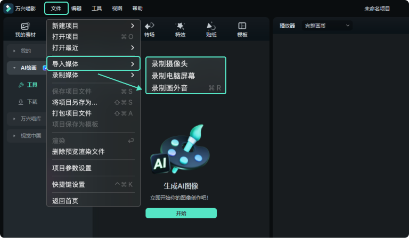
Task: Expand the 打开最近 submenu
Action: 93,48
